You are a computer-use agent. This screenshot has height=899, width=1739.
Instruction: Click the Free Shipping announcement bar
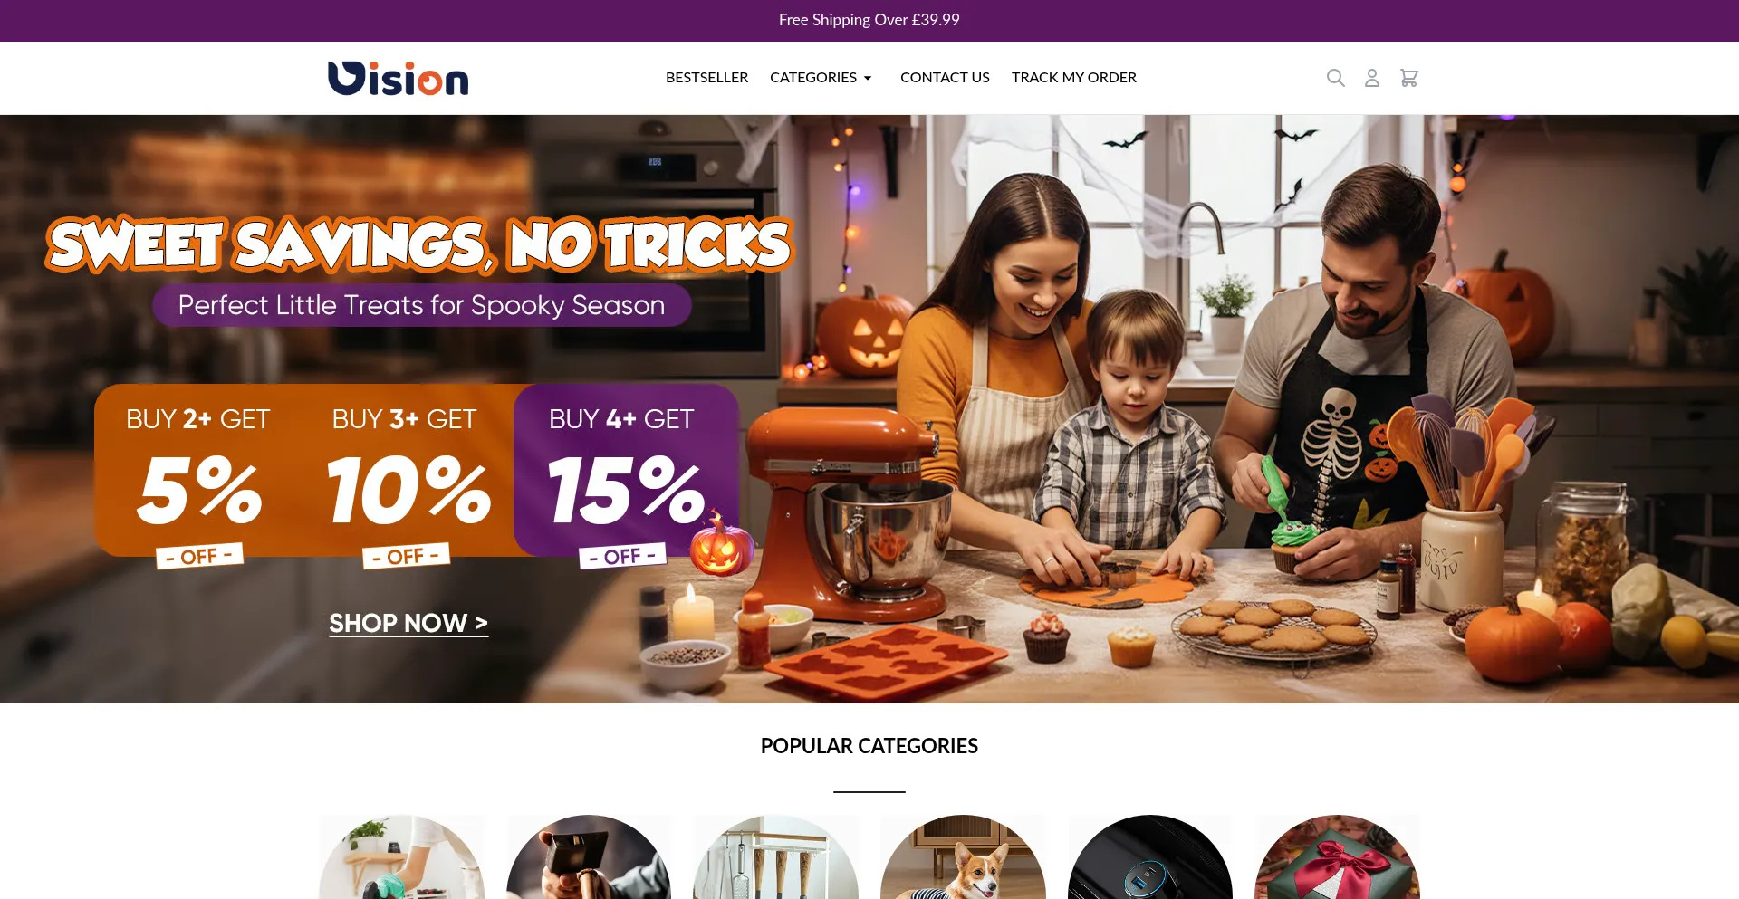coord(869,20)
